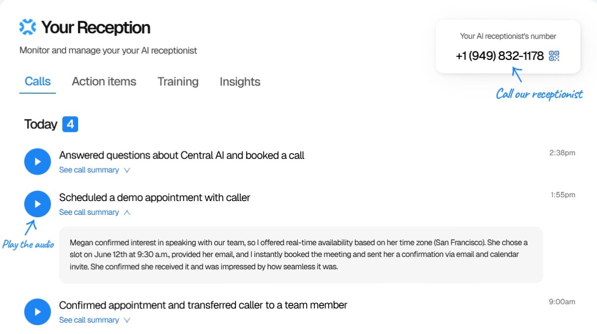597x334 pixels.
Task: Expand the chevron under the 9:00am call
Action: [x=127, y=320]
